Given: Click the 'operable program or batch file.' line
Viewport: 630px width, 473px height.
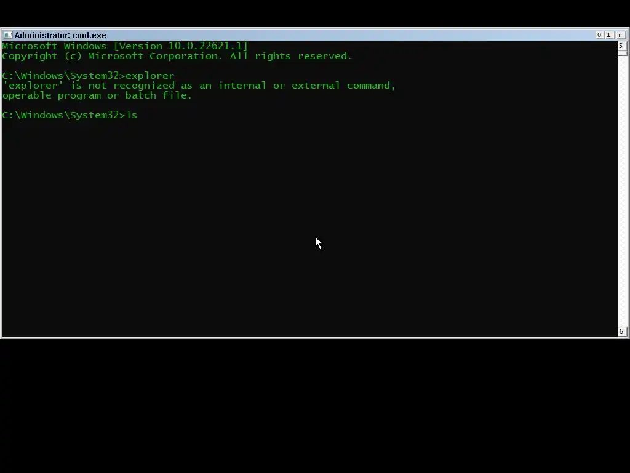Looking at the screenshot, I should click(97, 95).
